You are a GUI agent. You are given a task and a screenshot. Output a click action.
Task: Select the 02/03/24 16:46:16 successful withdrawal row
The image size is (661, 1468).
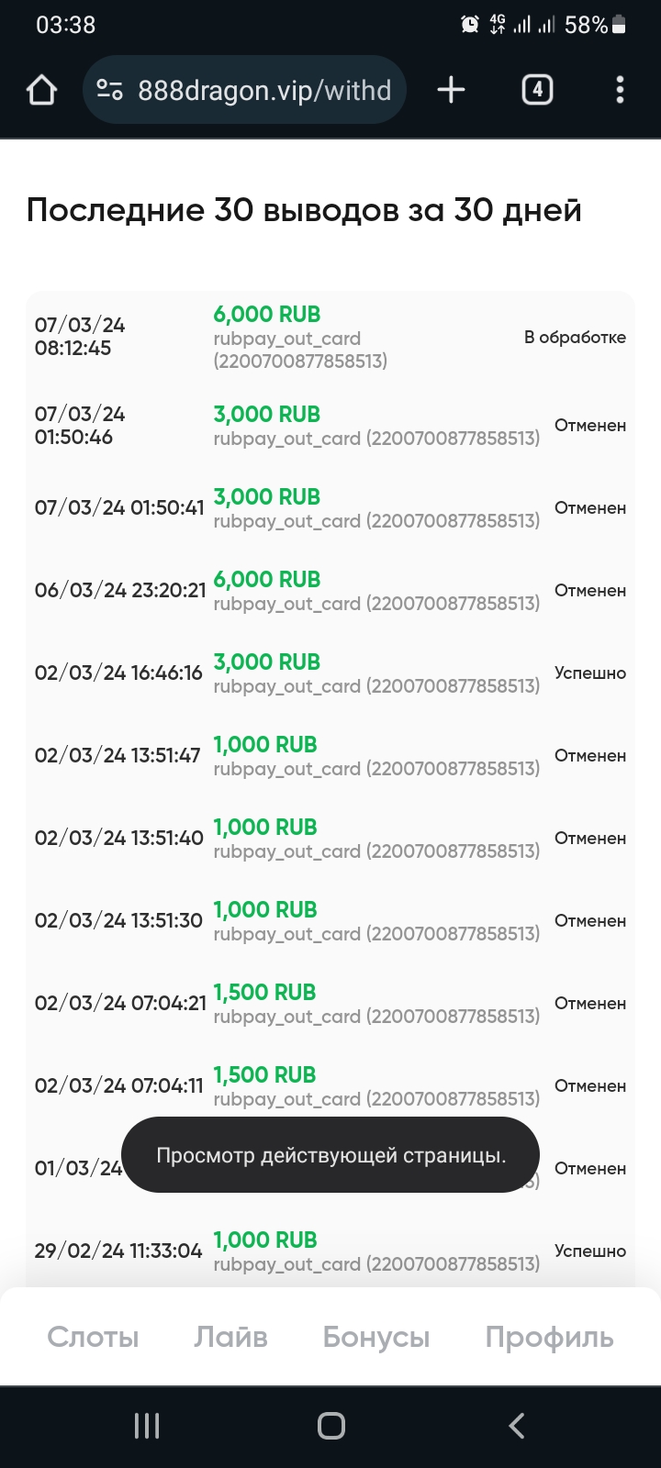[330, 673]
